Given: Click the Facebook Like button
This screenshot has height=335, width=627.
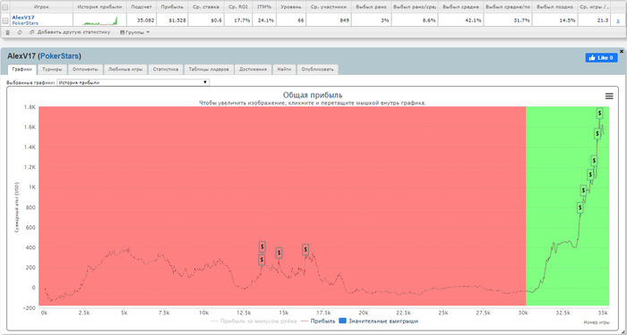Looking at the screenshot, I should [x=601, y=58].
